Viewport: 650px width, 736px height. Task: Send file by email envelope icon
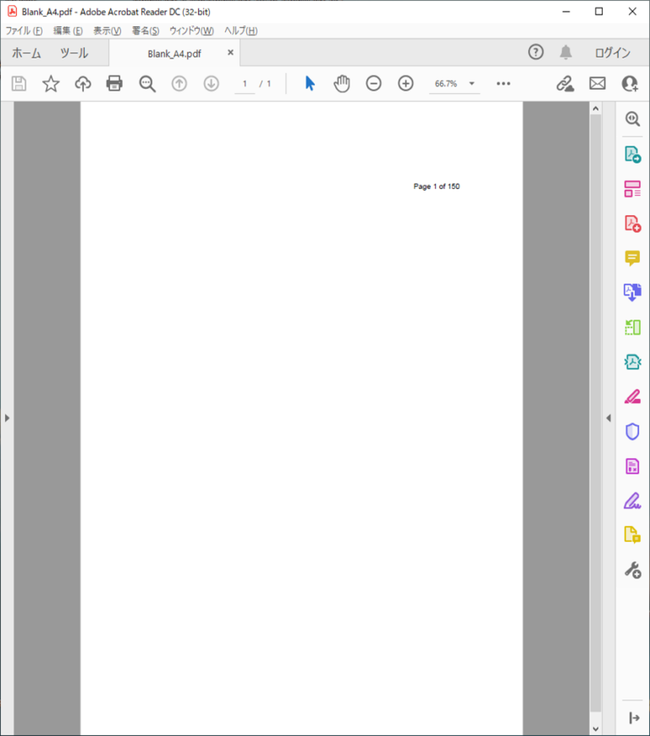(598, 83)
